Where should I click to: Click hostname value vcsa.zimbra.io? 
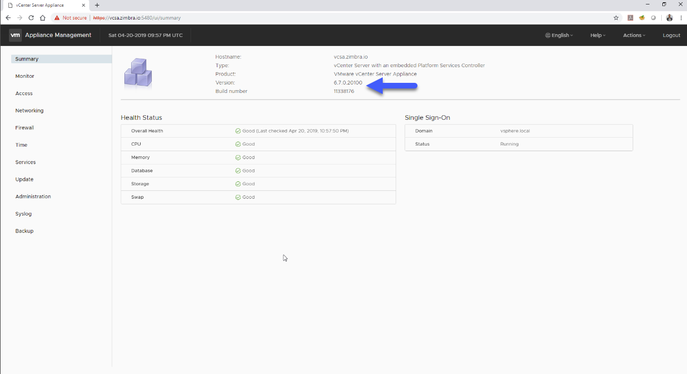[351, 57]
